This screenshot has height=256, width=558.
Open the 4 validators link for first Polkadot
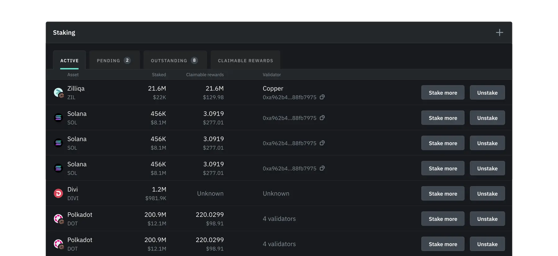[x=279, y=219]
